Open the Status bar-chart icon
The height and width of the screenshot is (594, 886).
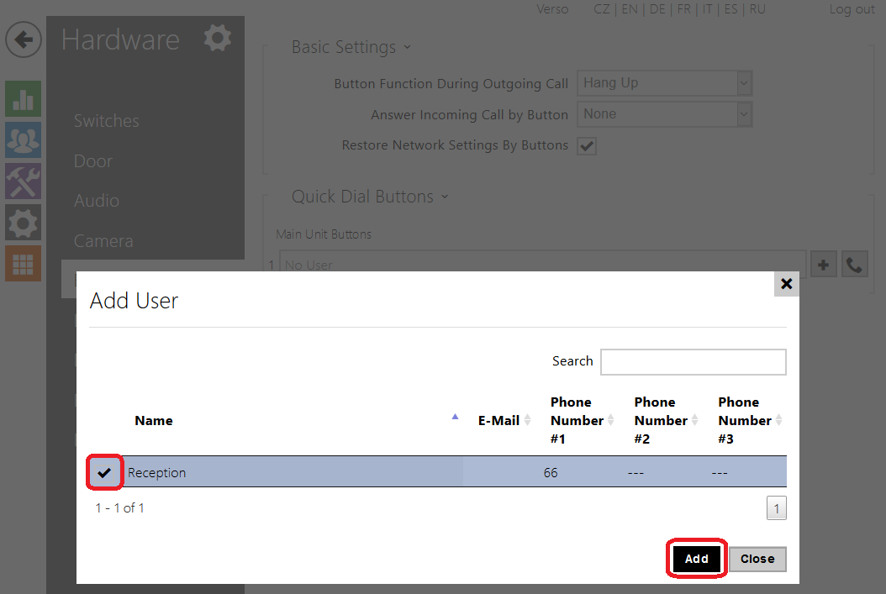[x=23, y=99]
